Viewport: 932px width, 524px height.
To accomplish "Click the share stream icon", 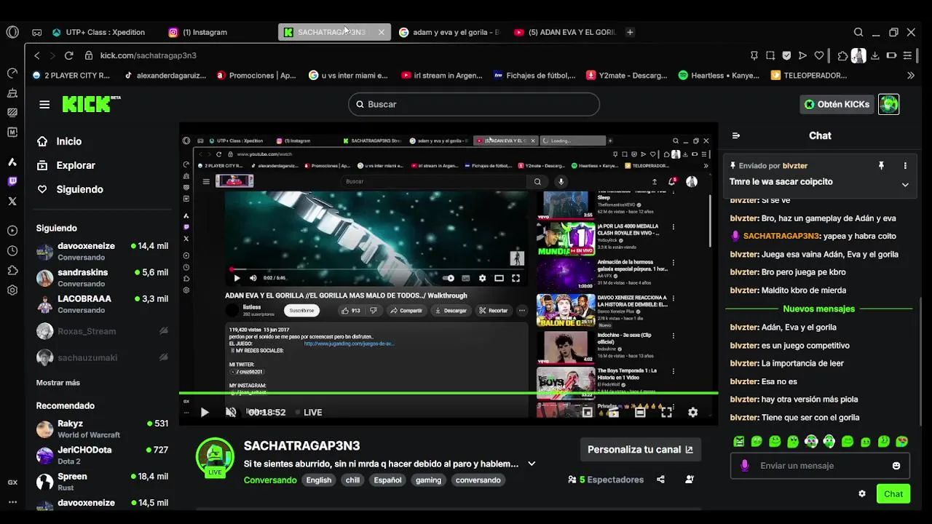I will pyautogui.click(x=660, y=480).
